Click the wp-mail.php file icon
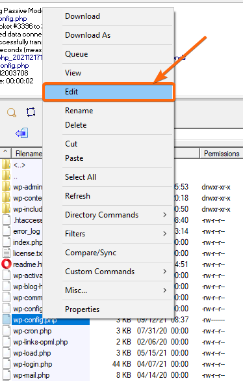The image size is (243, 381). click(x=6, y=375)
